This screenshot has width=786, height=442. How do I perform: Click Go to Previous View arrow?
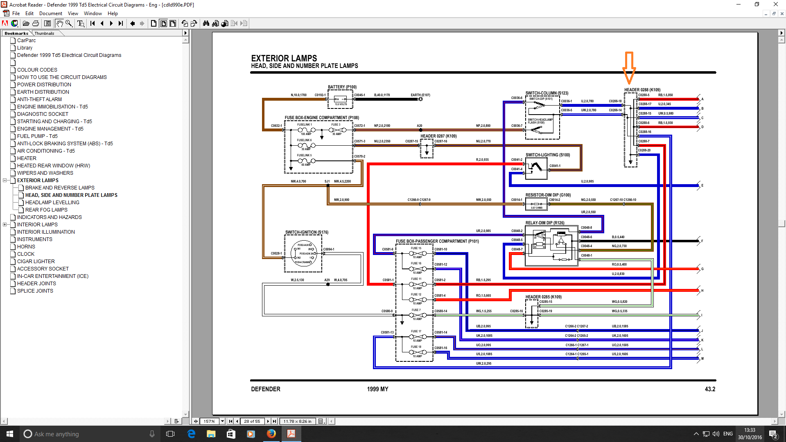133,23
